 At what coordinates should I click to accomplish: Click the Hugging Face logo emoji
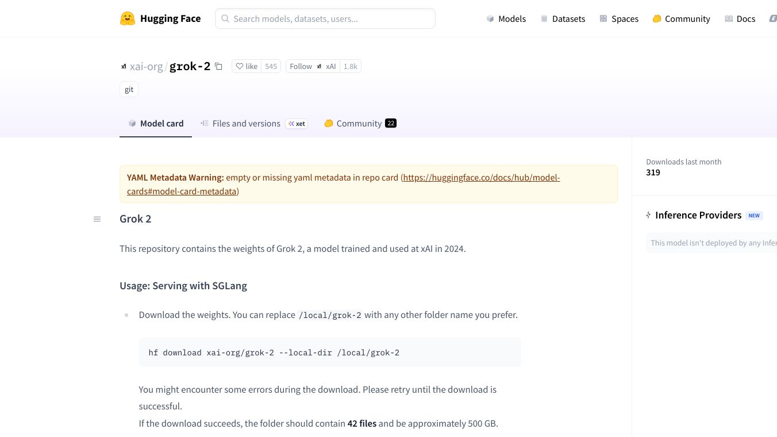click(x=128, y=18)
